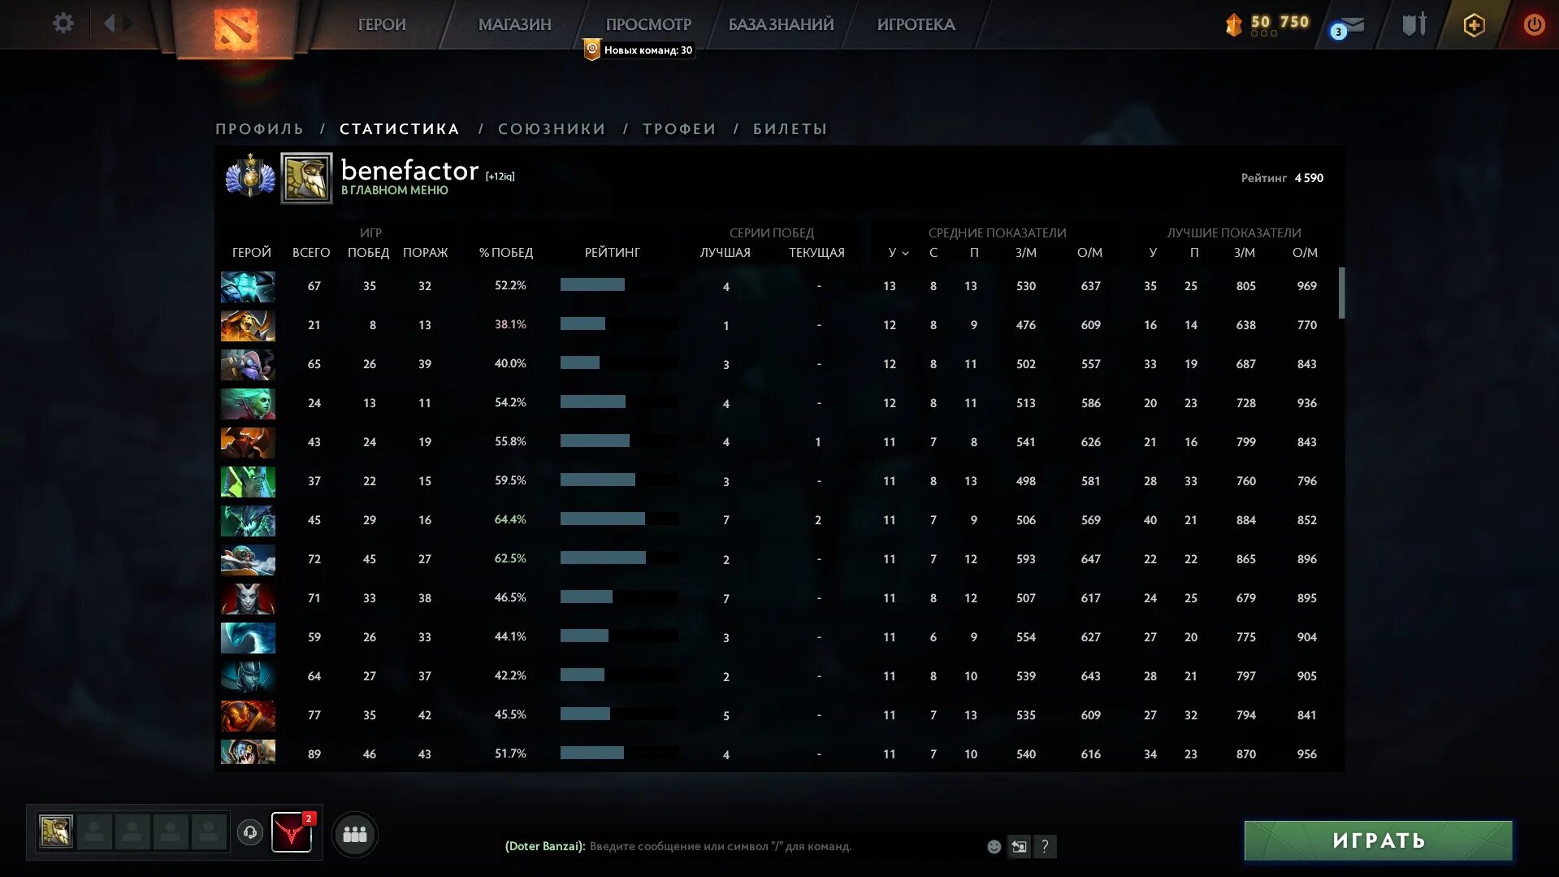The image size is (1559, 877).
Task: Sort by ЛУЧШАЯ streak column
Action: pos(725,253)
